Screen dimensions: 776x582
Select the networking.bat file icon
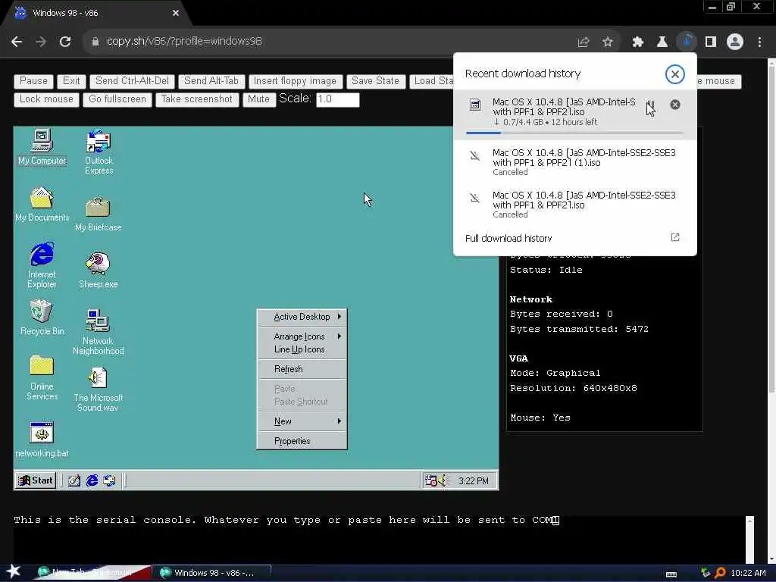click(x=42, y=440)
